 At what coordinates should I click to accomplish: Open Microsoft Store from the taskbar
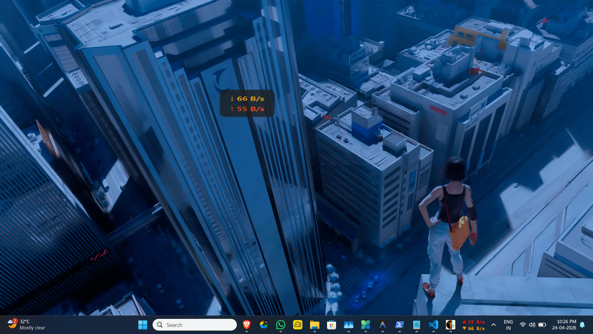331,325
